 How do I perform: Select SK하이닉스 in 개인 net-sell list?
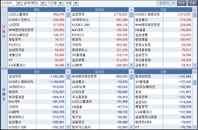click(37, 87)
